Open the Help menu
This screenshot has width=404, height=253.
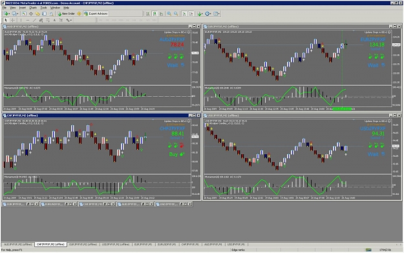click(66, 8)
